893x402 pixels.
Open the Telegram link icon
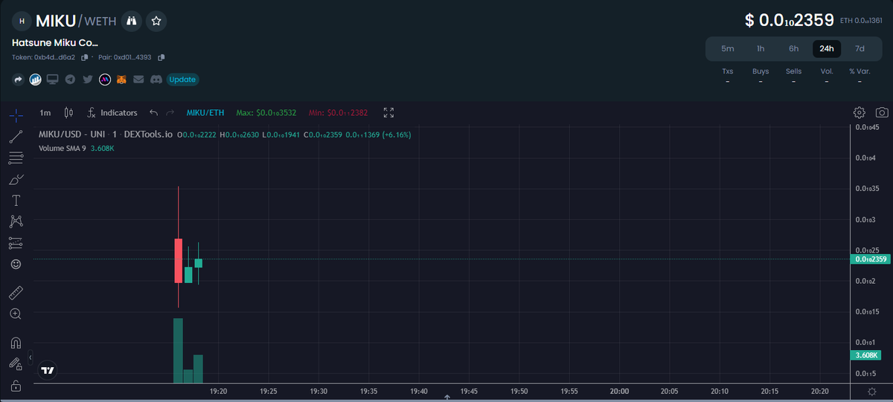click(x=70, y=79)
